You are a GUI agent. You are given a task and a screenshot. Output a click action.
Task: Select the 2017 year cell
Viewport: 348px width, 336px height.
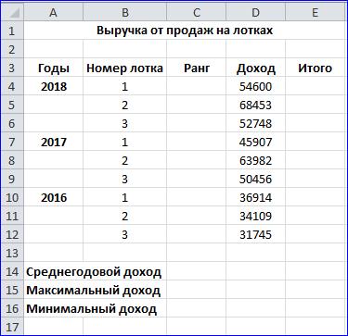tap(53, 142)
